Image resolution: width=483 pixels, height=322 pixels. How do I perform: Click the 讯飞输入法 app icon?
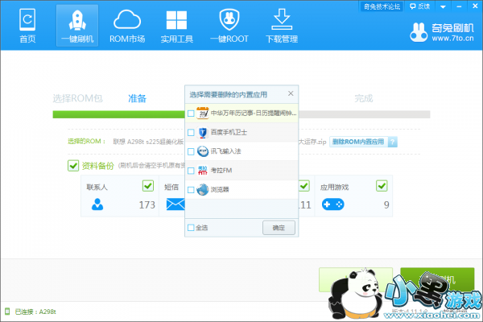point(202,151)
